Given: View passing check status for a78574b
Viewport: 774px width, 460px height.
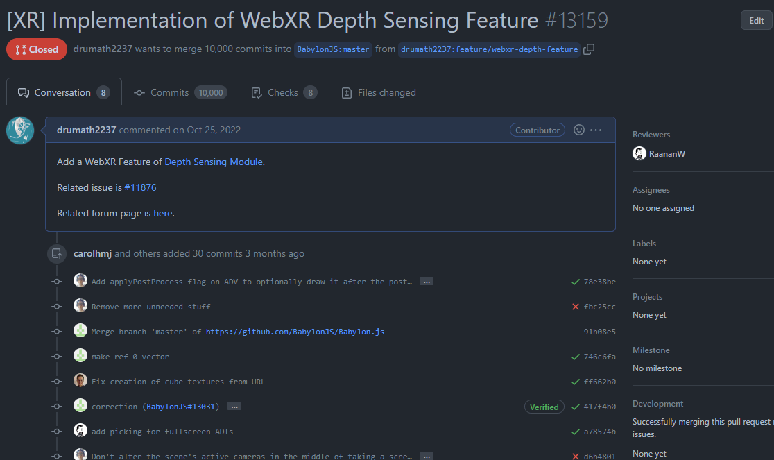Looking at the screenshot, I should coord(575,432).
